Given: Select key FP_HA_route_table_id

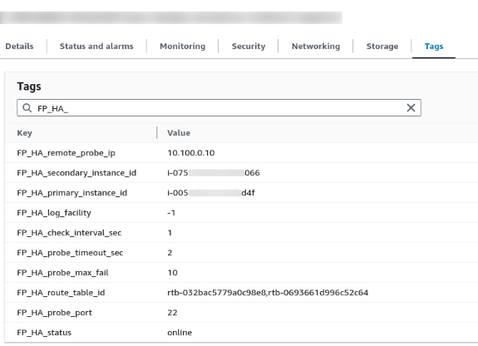Looking at the screenshot, I should [61, 293].
